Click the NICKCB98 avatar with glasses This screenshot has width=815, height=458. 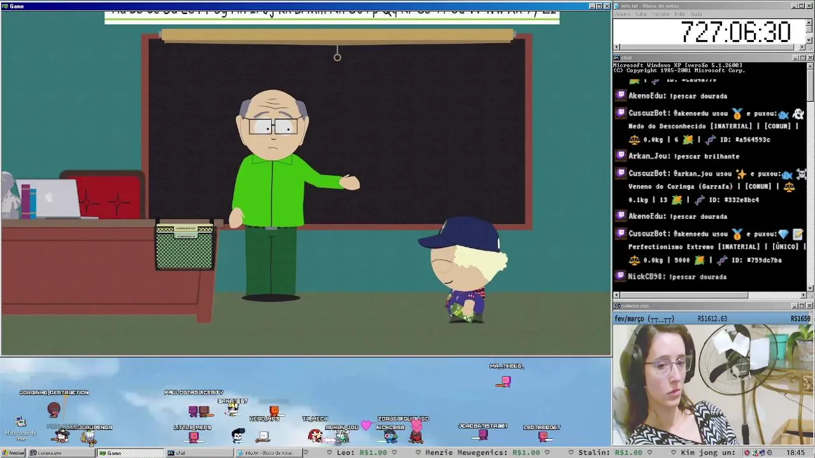tap(391, 436)
